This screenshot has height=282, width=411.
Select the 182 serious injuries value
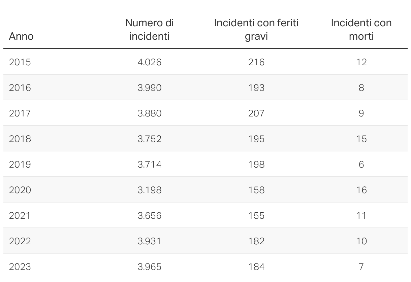tap(256, 241)
